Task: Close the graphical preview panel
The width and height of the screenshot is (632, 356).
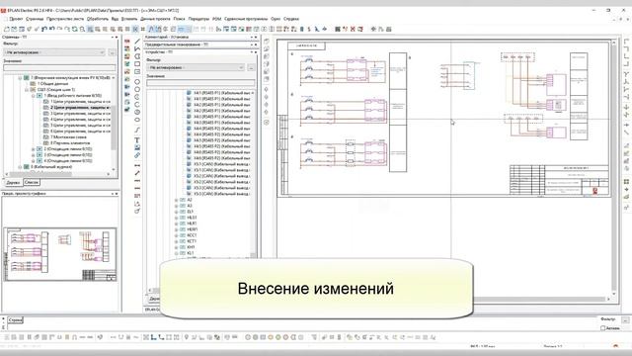Action: [117, 194]
